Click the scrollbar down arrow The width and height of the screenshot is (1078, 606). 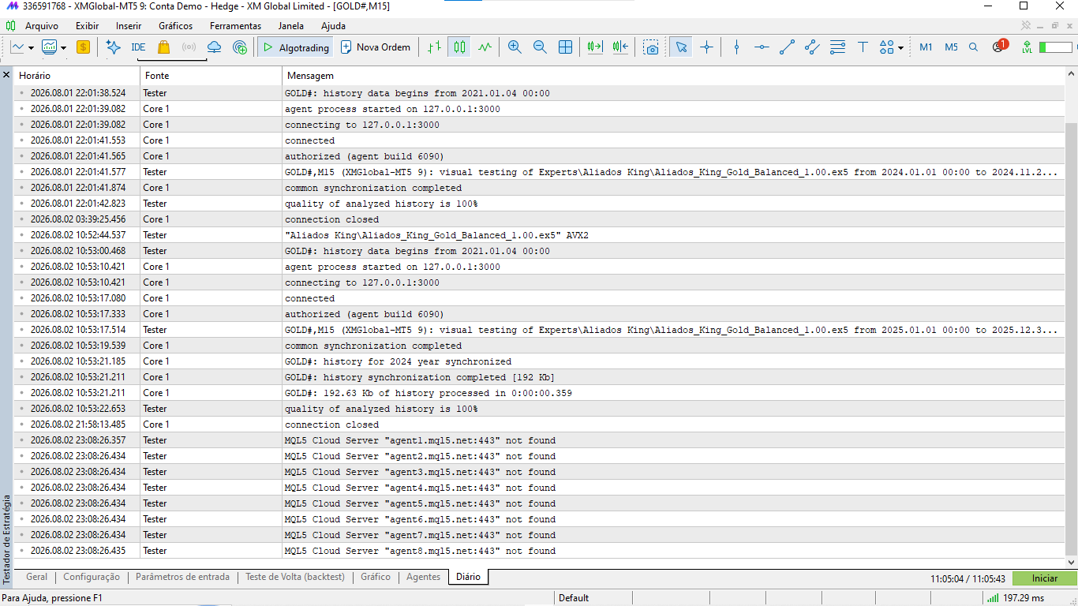coord(1071,563)
